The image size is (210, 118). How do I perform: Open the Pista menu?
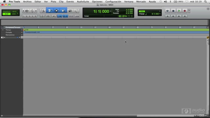point(53,2)
